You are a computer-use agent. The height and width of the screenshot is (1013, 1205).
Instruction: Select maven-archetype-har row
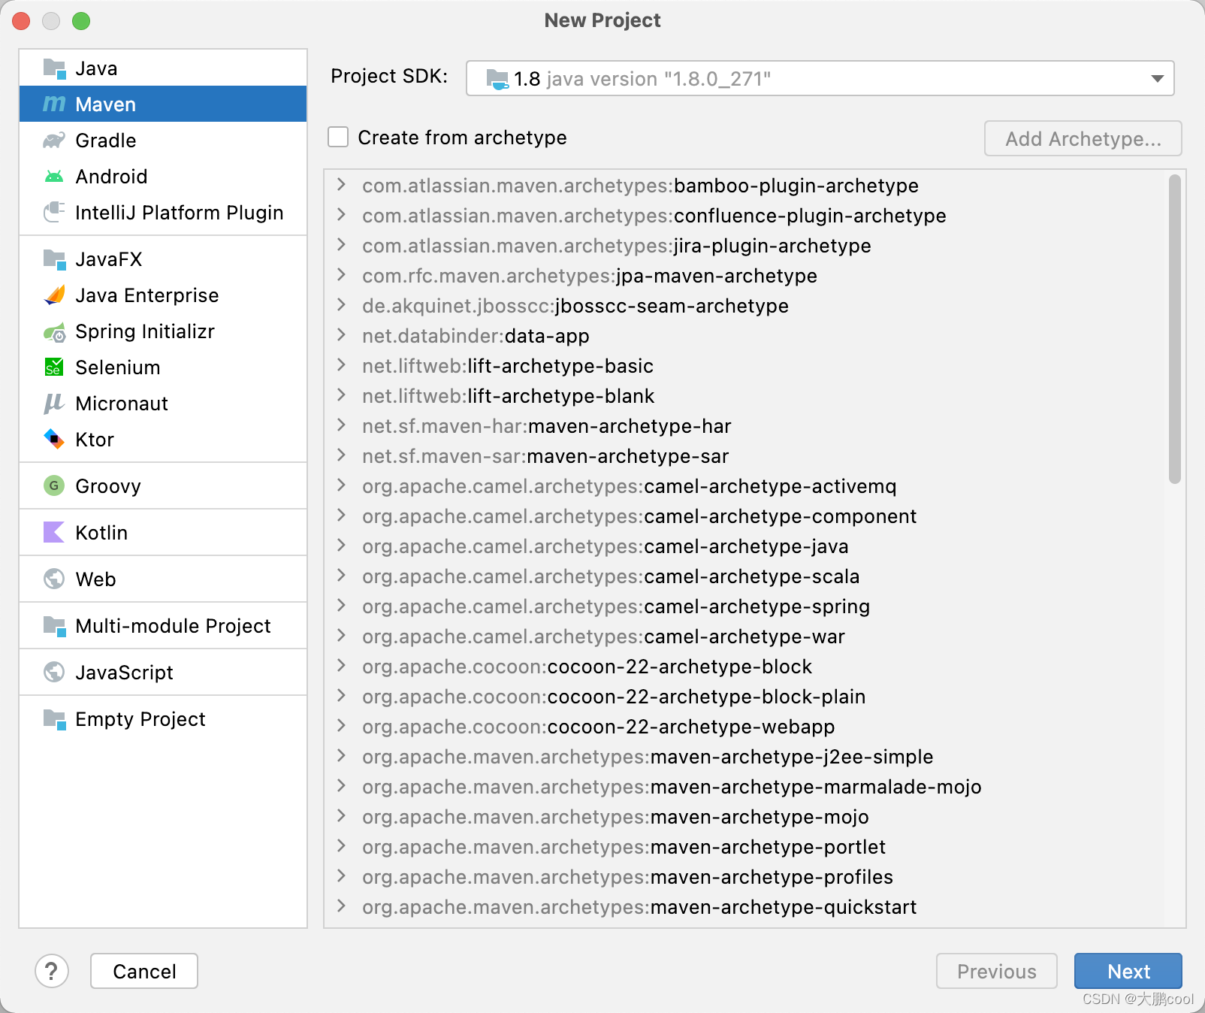pos(744,426)
